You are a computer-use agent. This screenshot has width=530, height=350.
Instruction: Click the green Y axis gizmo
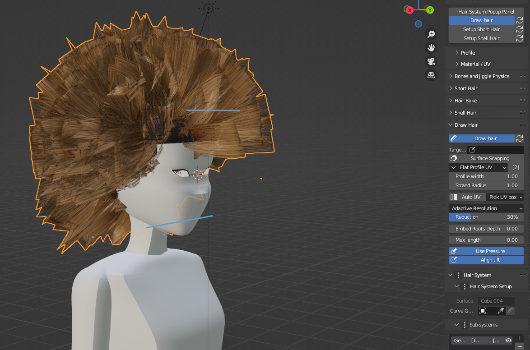click(430, 10)
